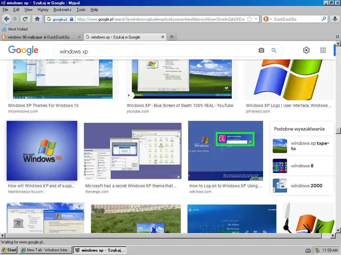
Task: Open the Bookmarks menu
Action: click(x=62, y=10)
